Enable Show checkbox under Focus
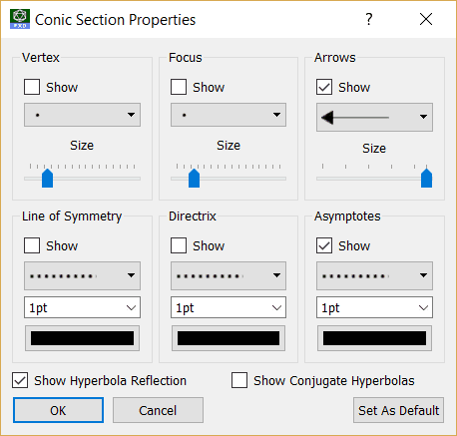 [179, 87]
